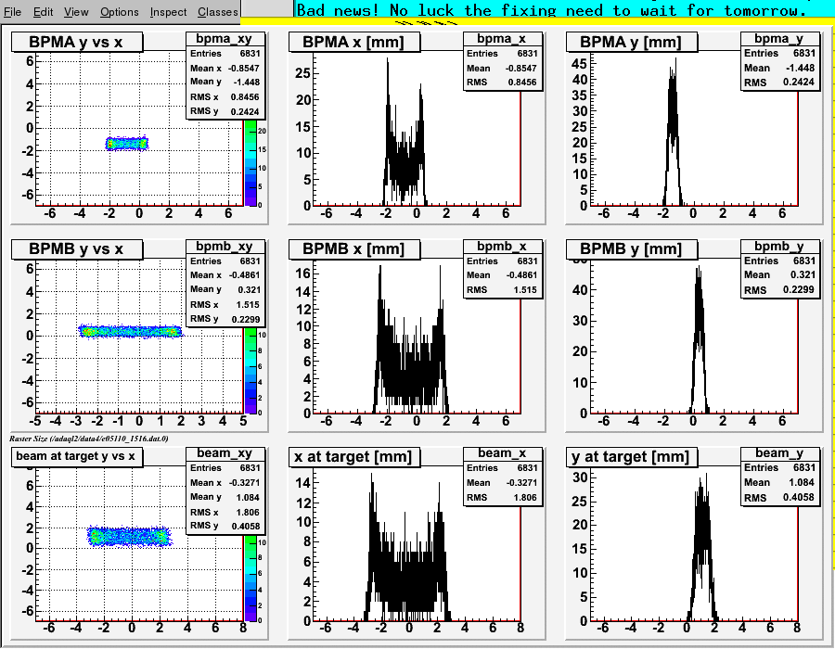Open the Edit menu
The height and width of the screenshot is (649, 835).
click(43, 12)
